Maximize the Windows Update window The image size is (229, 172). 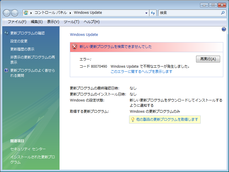[213, 5]
